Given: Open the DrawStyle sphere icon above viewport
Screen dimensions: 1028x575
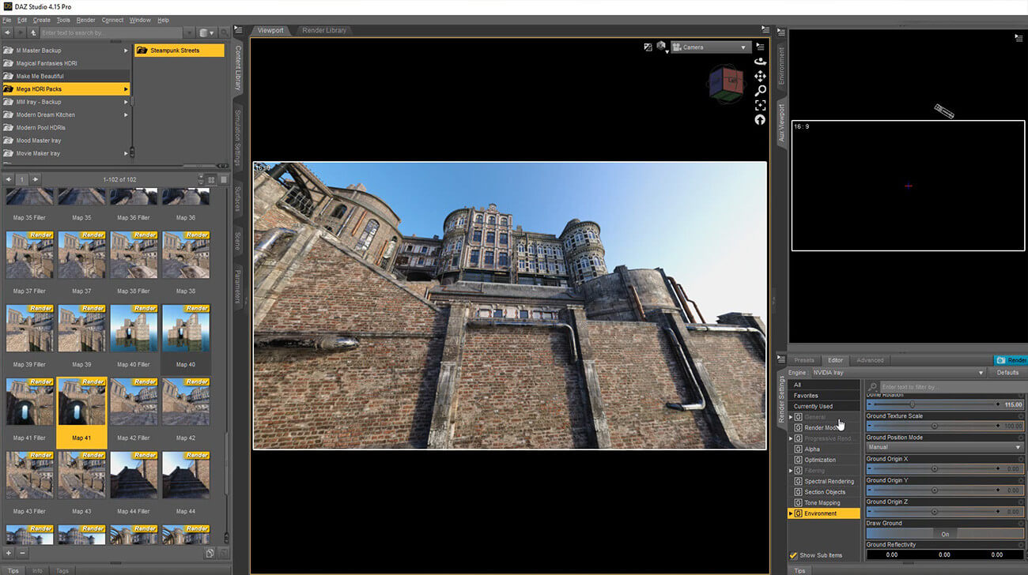Looking at the screenshot, I should pyautogui.click(x=661, y=47).
